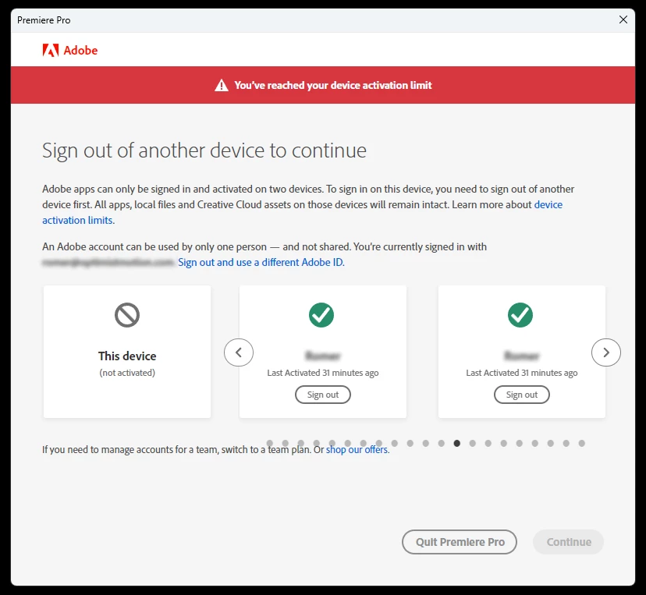This screenshot has width=646, height=595.
Task: Go to previous devices with the left arrow
Action: pos(239,352)
